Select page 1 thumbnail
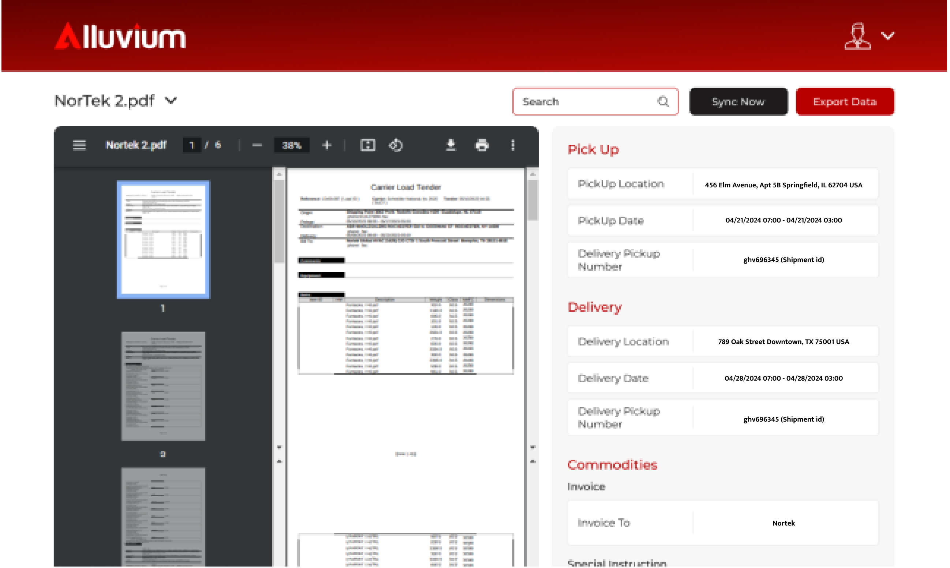Screen dimensions: 950x568 163,239
